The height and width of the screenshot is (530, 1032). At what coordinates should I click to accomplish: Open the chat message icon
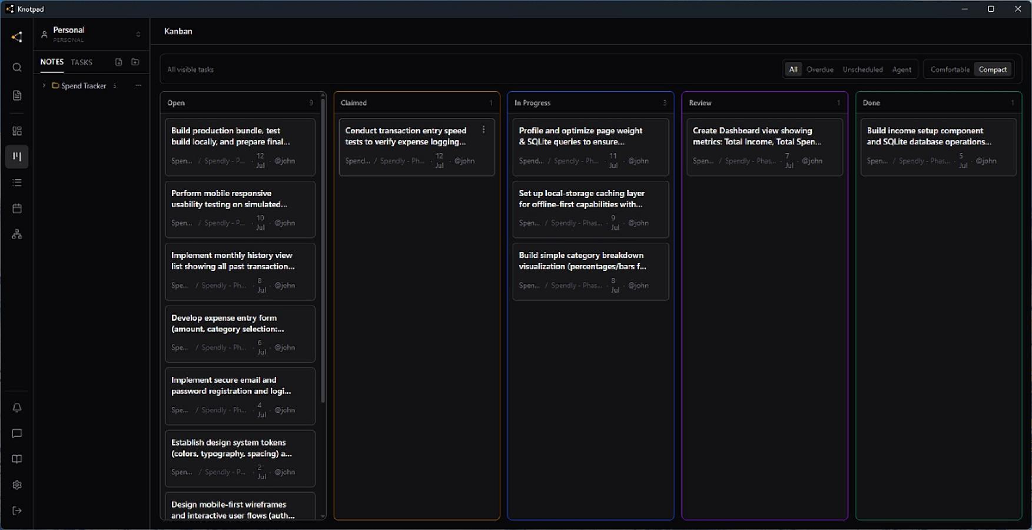tap(17, 433)
